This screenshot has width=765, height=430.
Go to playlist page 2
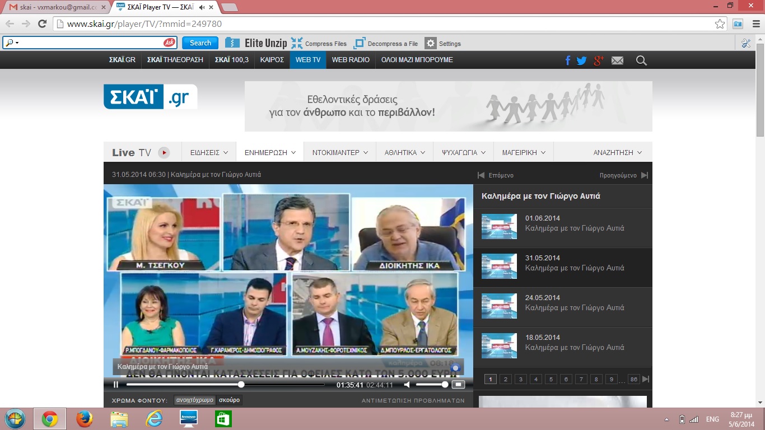point(506,379)
